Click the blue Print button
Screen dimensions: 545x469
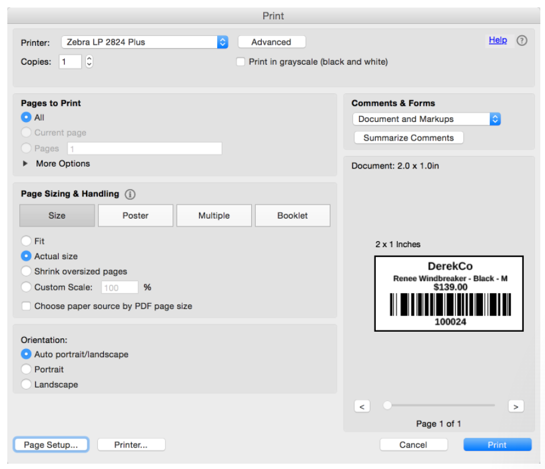tap(497, 445)
